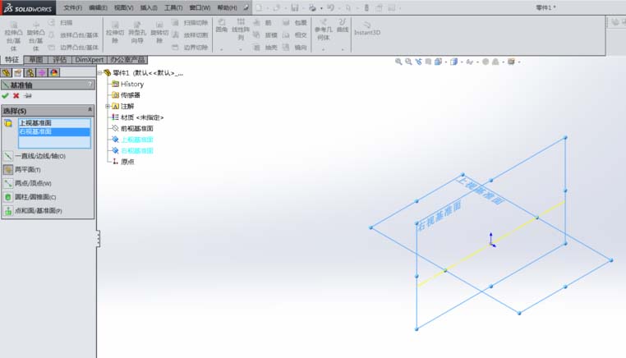Open the 工具(T) menu
The image size is (626, 358).
point(173,7)
